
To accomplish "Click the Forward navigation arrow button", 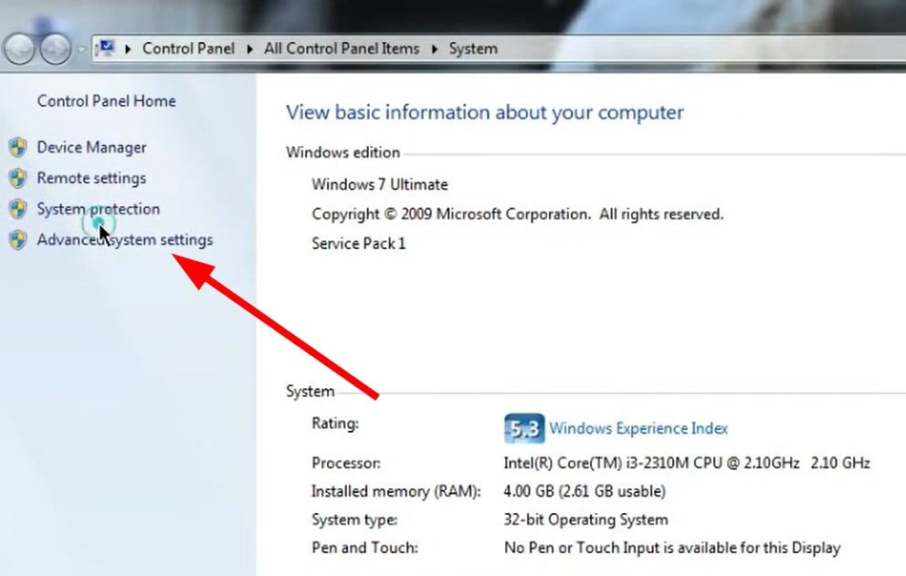I will 56,48.
